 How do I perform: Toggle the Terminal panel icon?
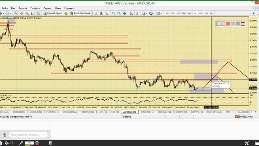(x=33, y=13)
